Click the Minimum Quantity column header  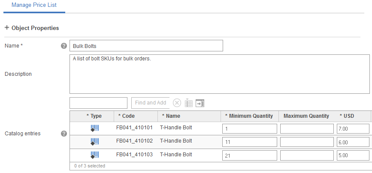pyautogui.click(x=249, y=116)
